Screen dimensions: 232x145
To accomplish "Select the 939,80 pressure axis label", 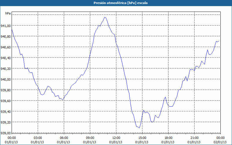I will (6, 90).
